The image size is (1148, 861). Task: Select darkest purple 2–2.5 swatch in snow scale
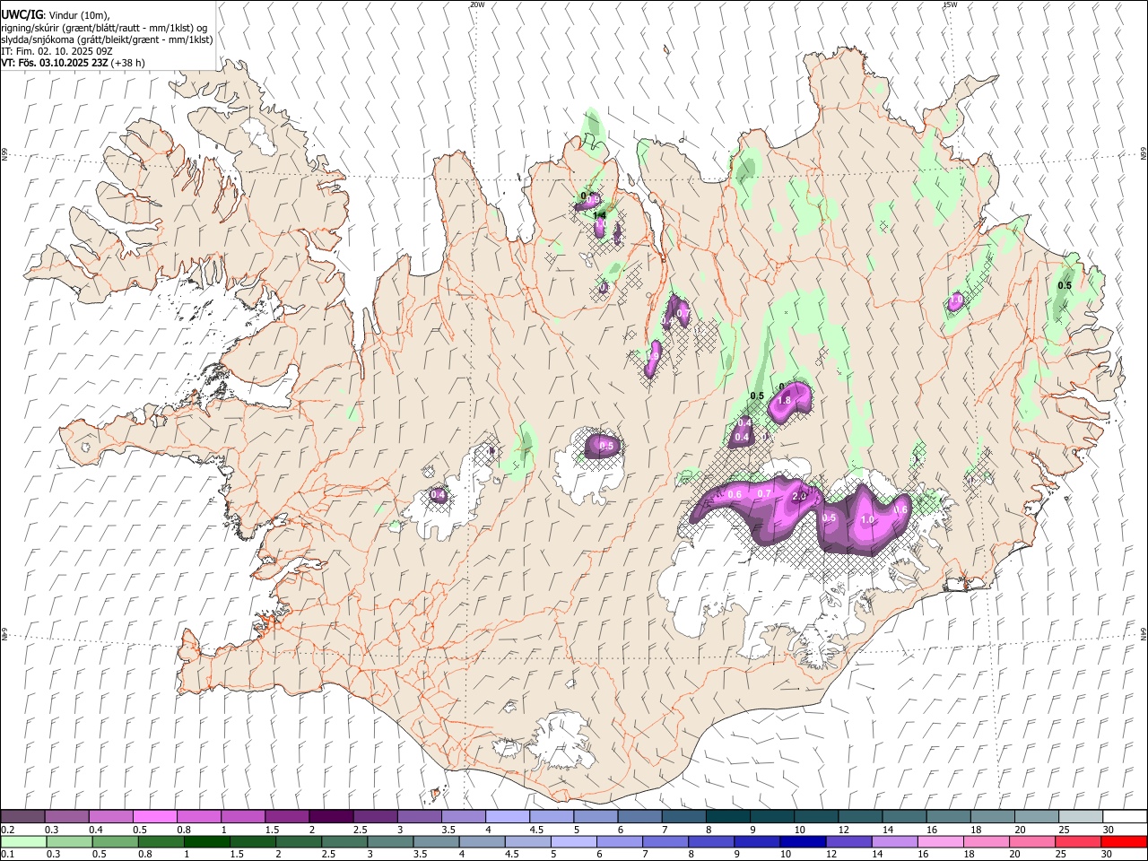330,817
